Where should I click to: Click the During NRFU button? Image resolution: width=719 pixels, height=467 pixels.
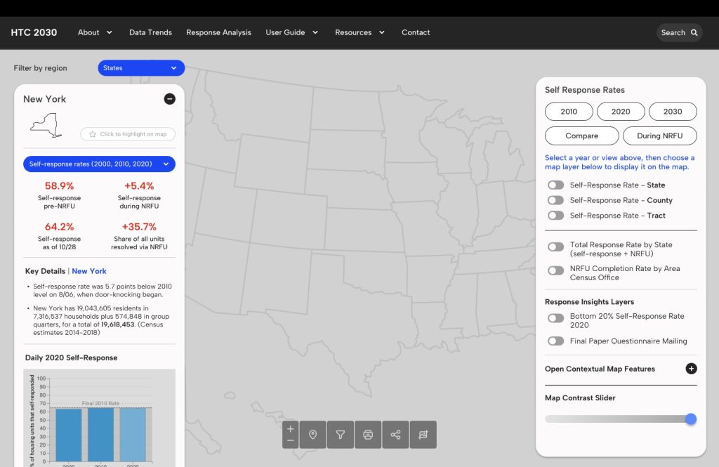(659, 136)
